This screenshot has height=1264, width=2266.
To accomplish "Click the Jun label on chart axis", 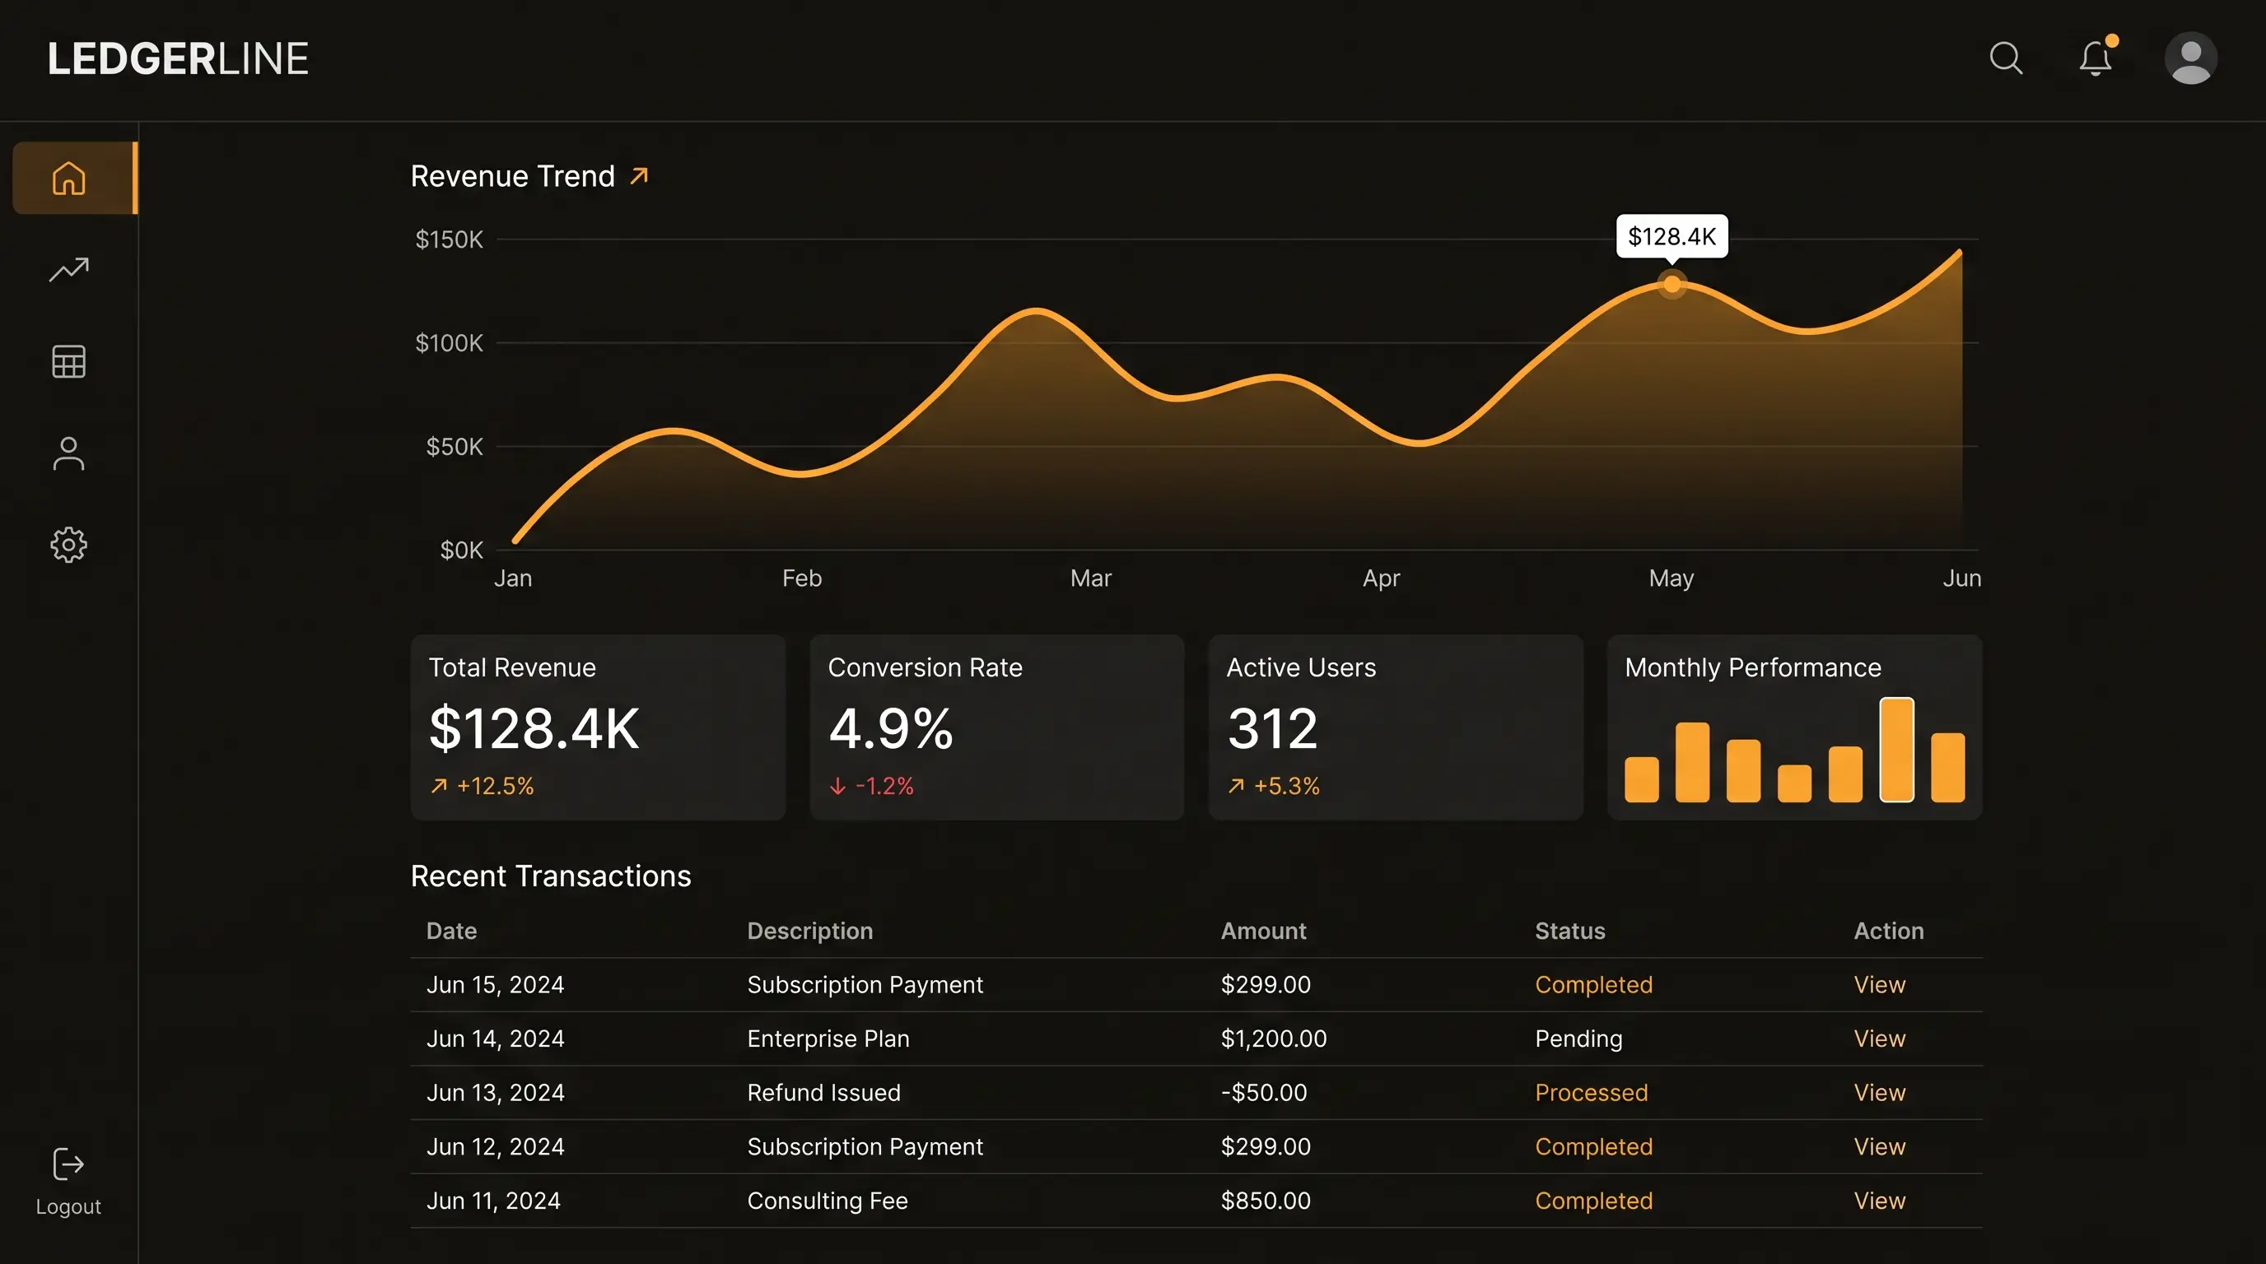I will click(x=1961, y=579).
